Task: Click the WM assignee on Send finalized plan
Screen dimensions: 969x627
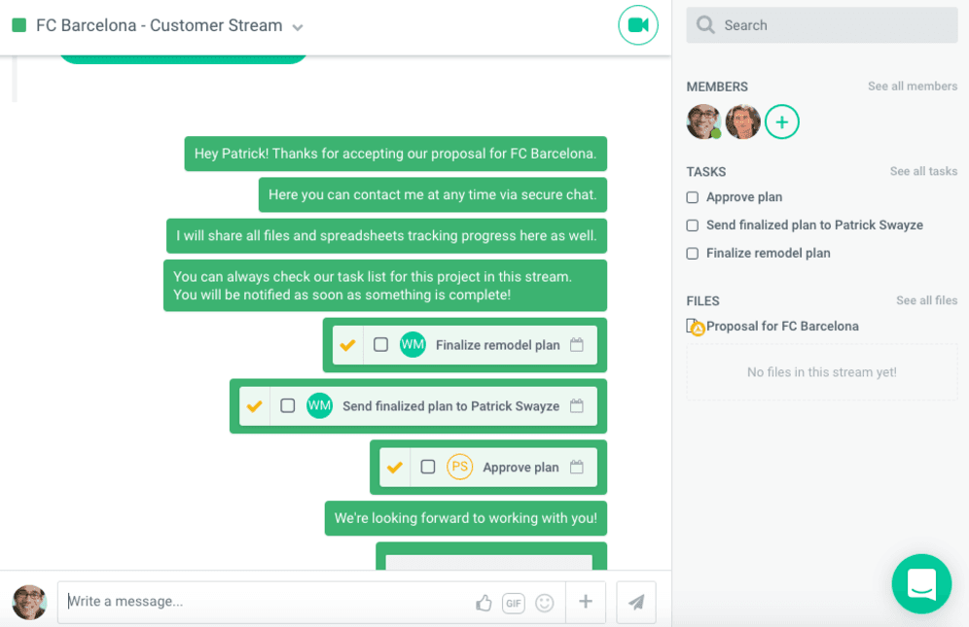Action: 319,406
